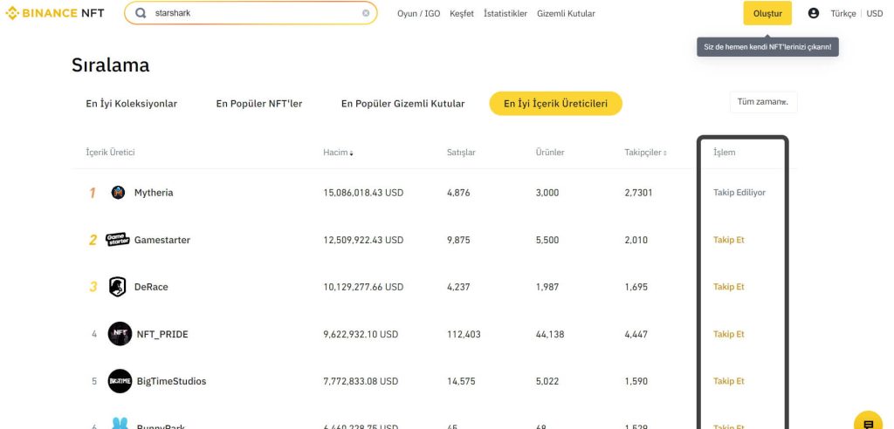Focus the starshark search field
This screenshot has height=429, width=894.
coord(251,13)
